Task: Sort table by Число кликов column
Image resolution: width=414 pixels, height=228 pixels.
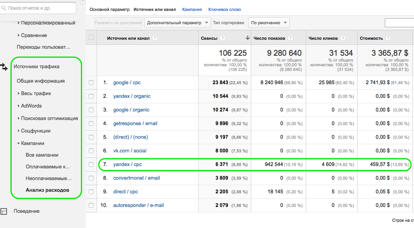Action: (x=323, y=38)
